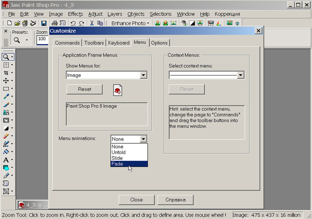Viewport: 312px width, 219px height.
Task: Select the Text tool
Action: click(x=6, y=160)
